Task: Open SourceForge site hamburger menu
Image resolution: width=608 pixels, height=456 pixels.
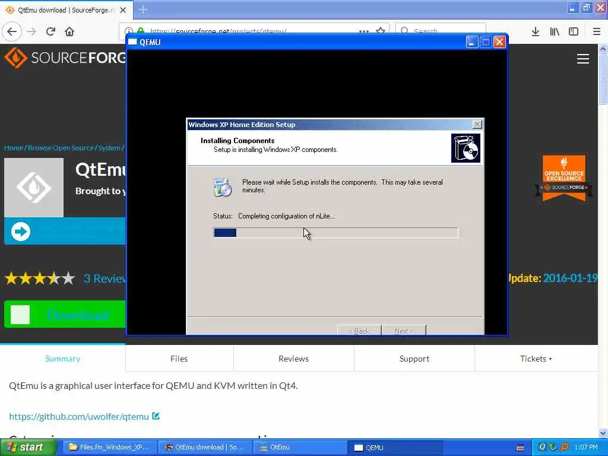Action: tap(583, 59)
